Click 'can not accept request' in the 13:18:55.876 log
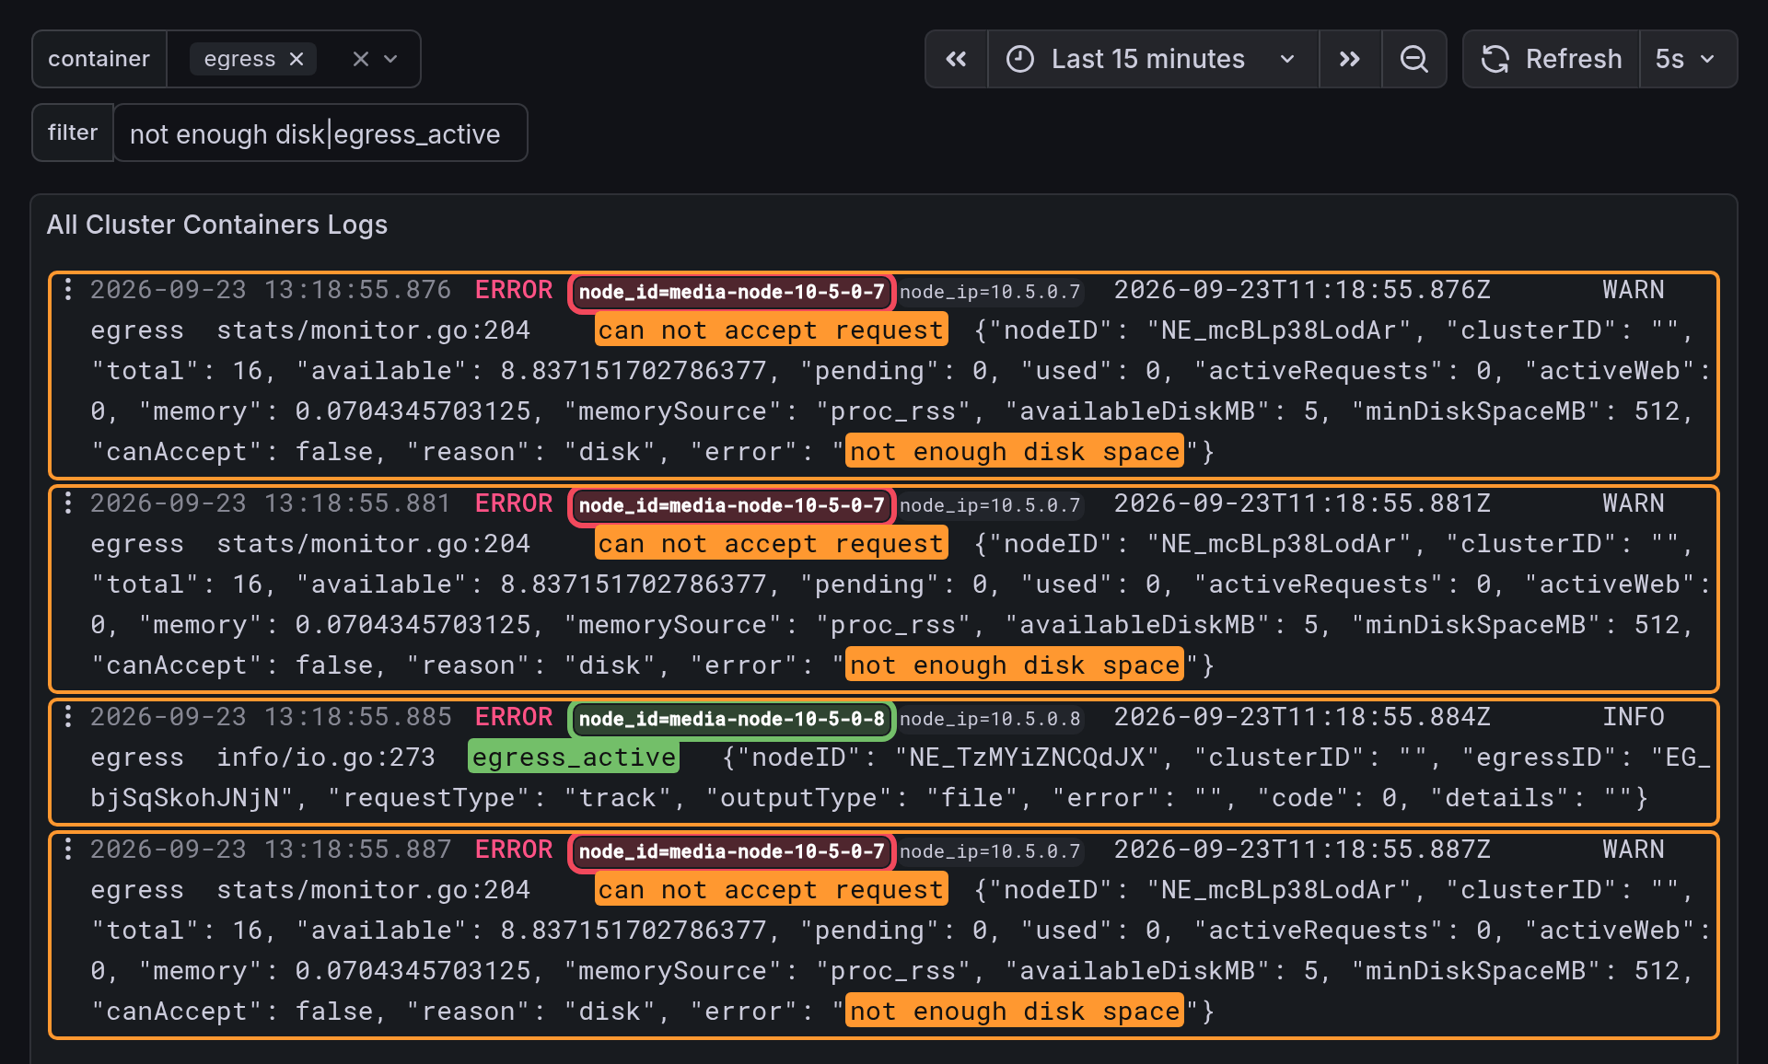This screenshot has width=1768, height=1064. pyautogui.click(x=771, y=330)
